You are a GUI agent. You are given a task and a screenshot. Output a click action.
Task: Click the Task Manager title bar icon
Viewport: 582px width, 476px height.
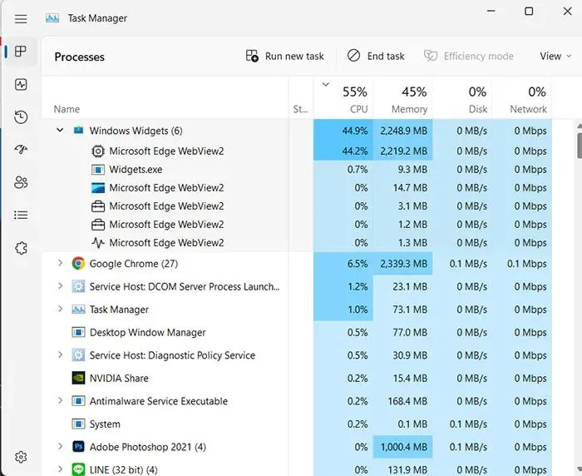pos(52,17)
